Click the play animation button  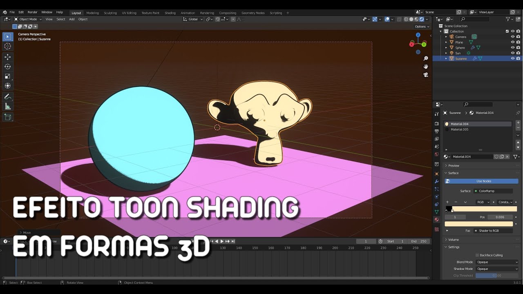point(222,241)
